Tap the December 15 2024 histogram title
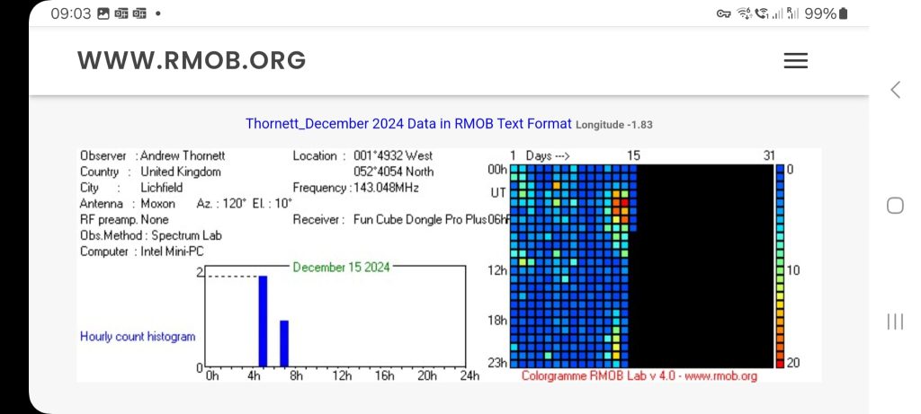 [x=341, y=268]
